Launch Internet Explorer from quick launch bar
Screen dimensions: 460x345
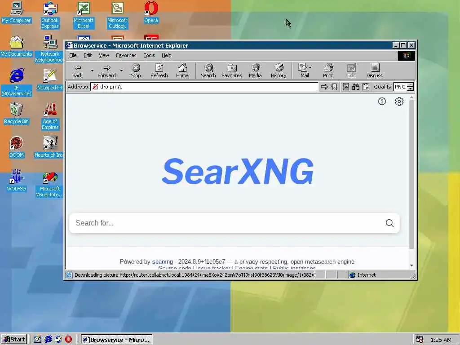click(x=48, y=340)
